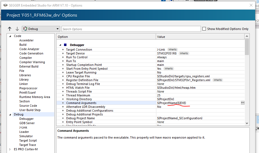Select J-Link category

[23, 127]
